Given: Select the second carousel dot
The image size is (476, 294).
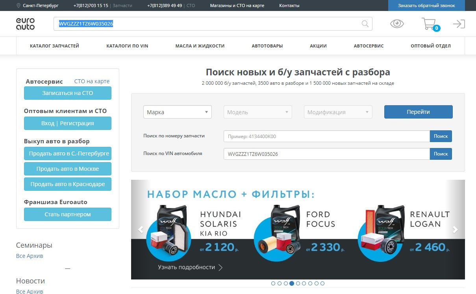Looking at the screenshot, I should click(x=280, y=283).
